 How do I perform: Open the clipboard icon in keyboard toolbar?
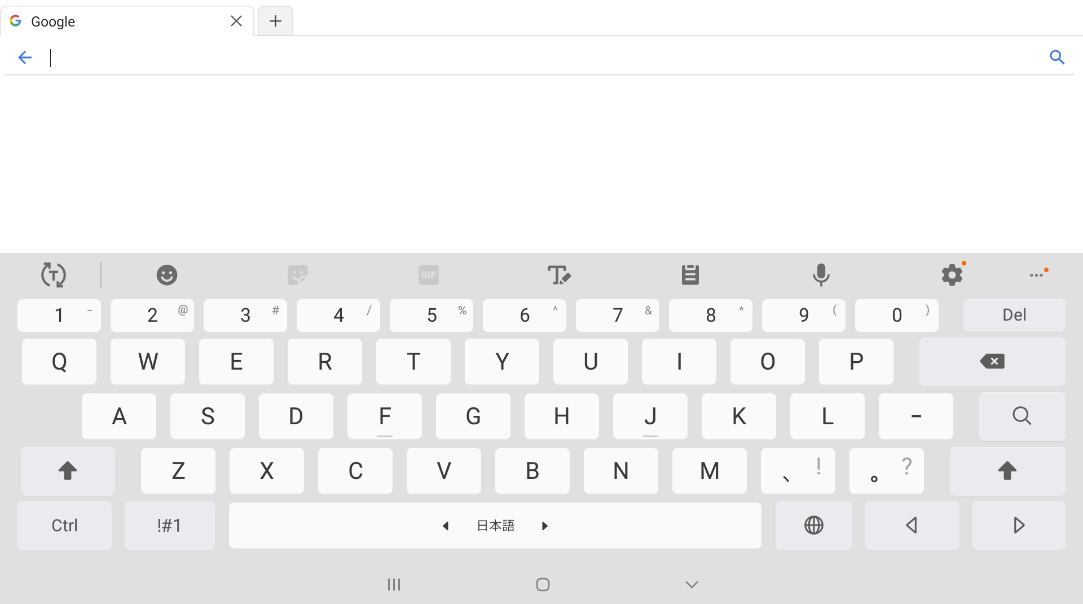point(690,275)
